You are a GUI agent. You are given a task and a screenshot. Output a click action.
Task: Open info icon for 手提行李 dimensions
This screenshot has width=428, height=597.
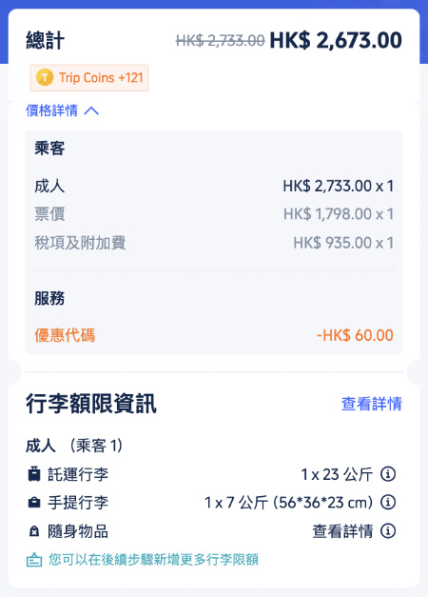tap(388, 503)
